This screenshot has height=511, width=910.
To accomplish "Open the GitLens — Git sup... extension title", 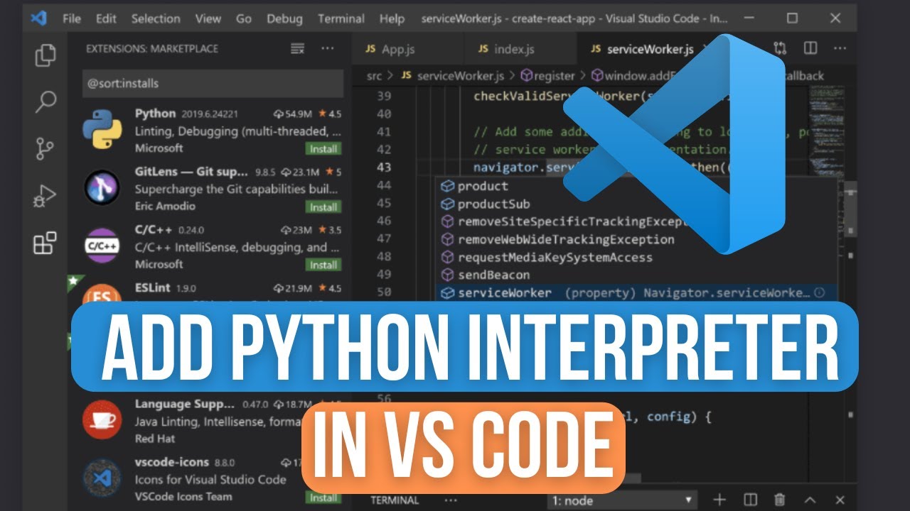I will [191, 172].
